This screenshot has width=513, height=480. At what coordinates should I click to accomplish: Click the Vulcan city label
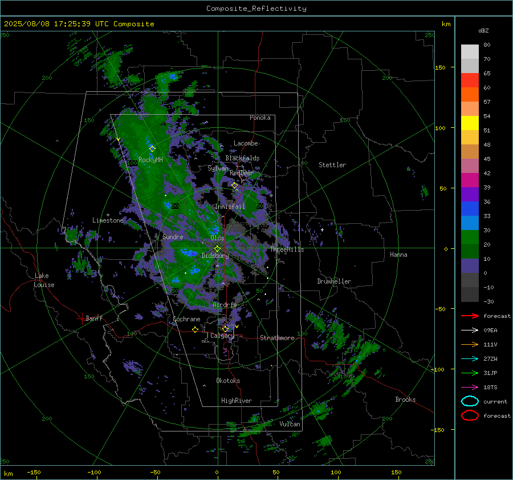click(290, 424)
